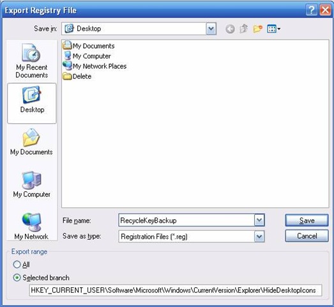Click into the File name field
This screenshot has height=307, width=334.
click(186, 220)
